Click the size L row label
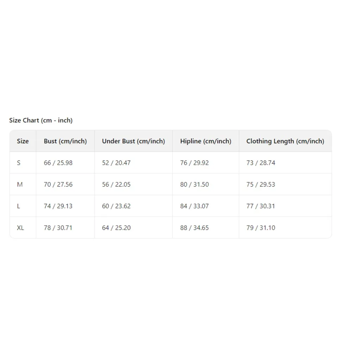Viewport: 352px width, 352px height. coord(18,206)
